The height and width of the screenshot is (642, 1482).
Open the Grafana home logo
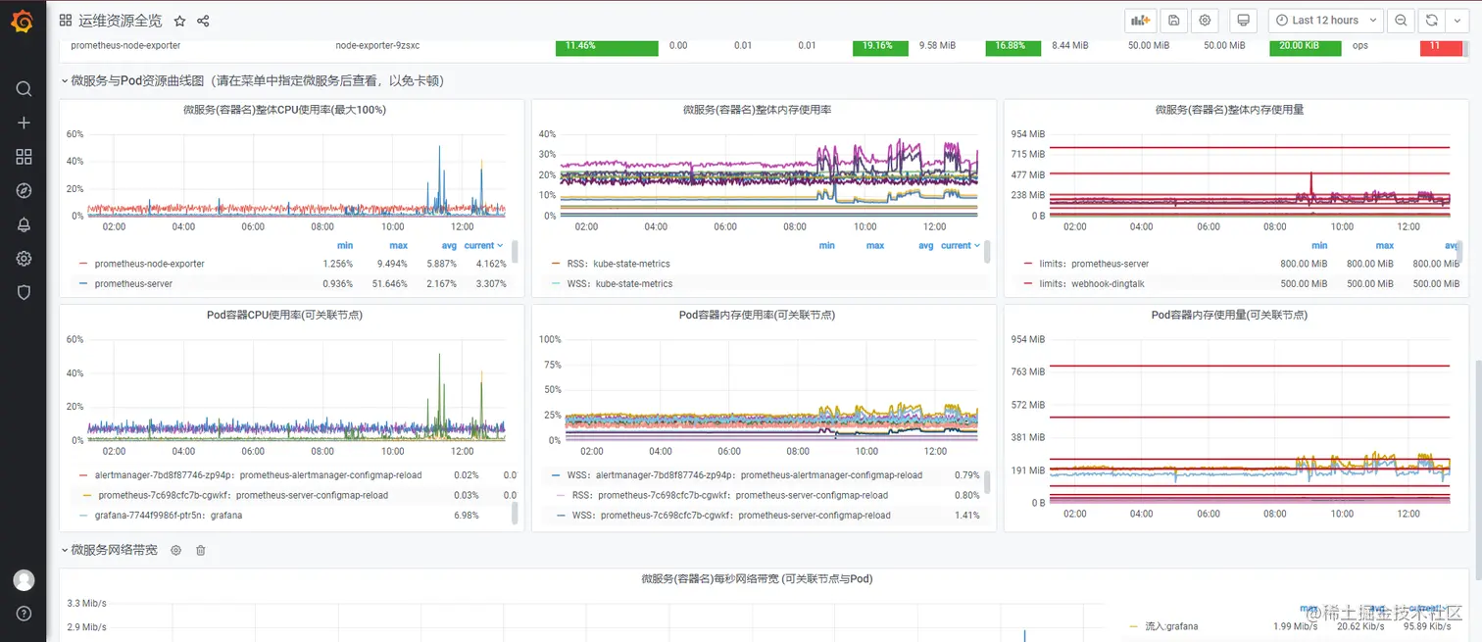[x=23, y=21]
